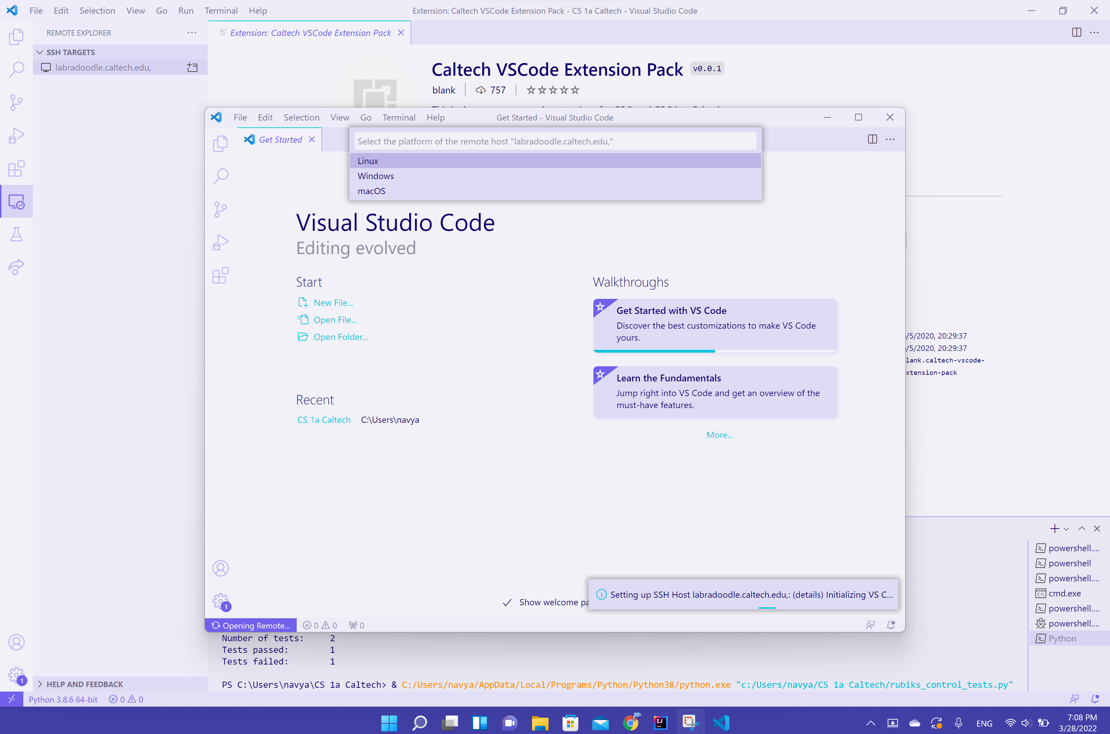Open the Search view in the front window
Viewport: 1110px width, 734px height.
coord(220,176)
